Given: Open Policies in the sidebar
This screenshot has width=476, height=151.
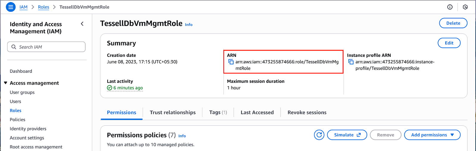Looking at the screenshot, I should tap(18, 120).
